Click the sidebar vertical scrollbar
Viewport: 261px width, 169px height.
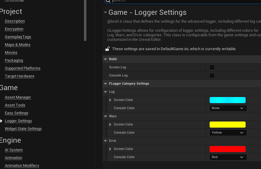tap(85, 20)
